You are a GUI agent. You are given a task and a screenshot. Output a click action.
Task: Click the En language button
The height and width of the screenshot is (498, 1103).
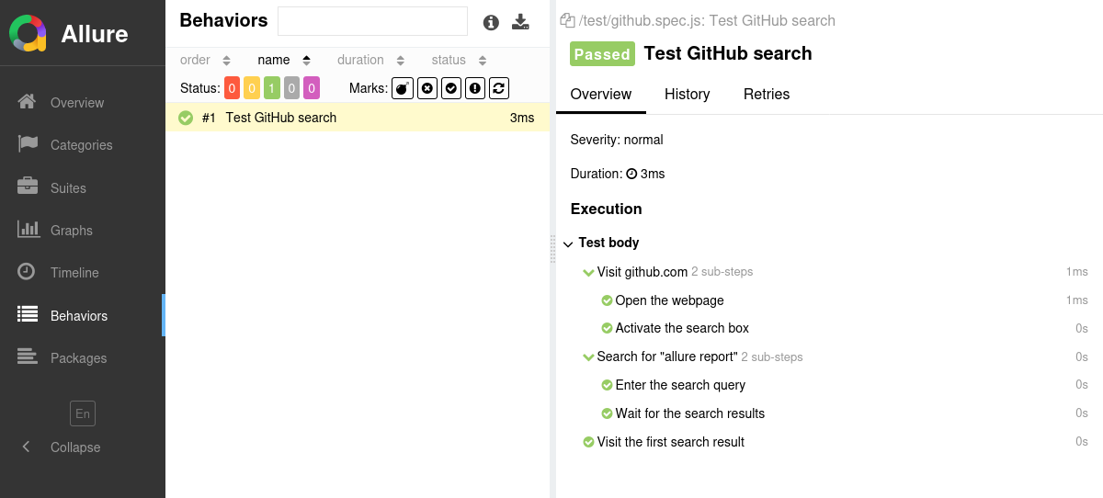click(x=83, y=413)
